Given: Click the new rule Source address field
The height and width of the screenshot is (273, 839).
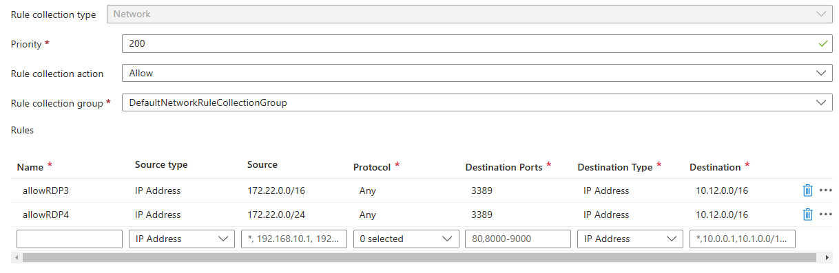Looking at the screenshot, I should (x=294, y=239).
